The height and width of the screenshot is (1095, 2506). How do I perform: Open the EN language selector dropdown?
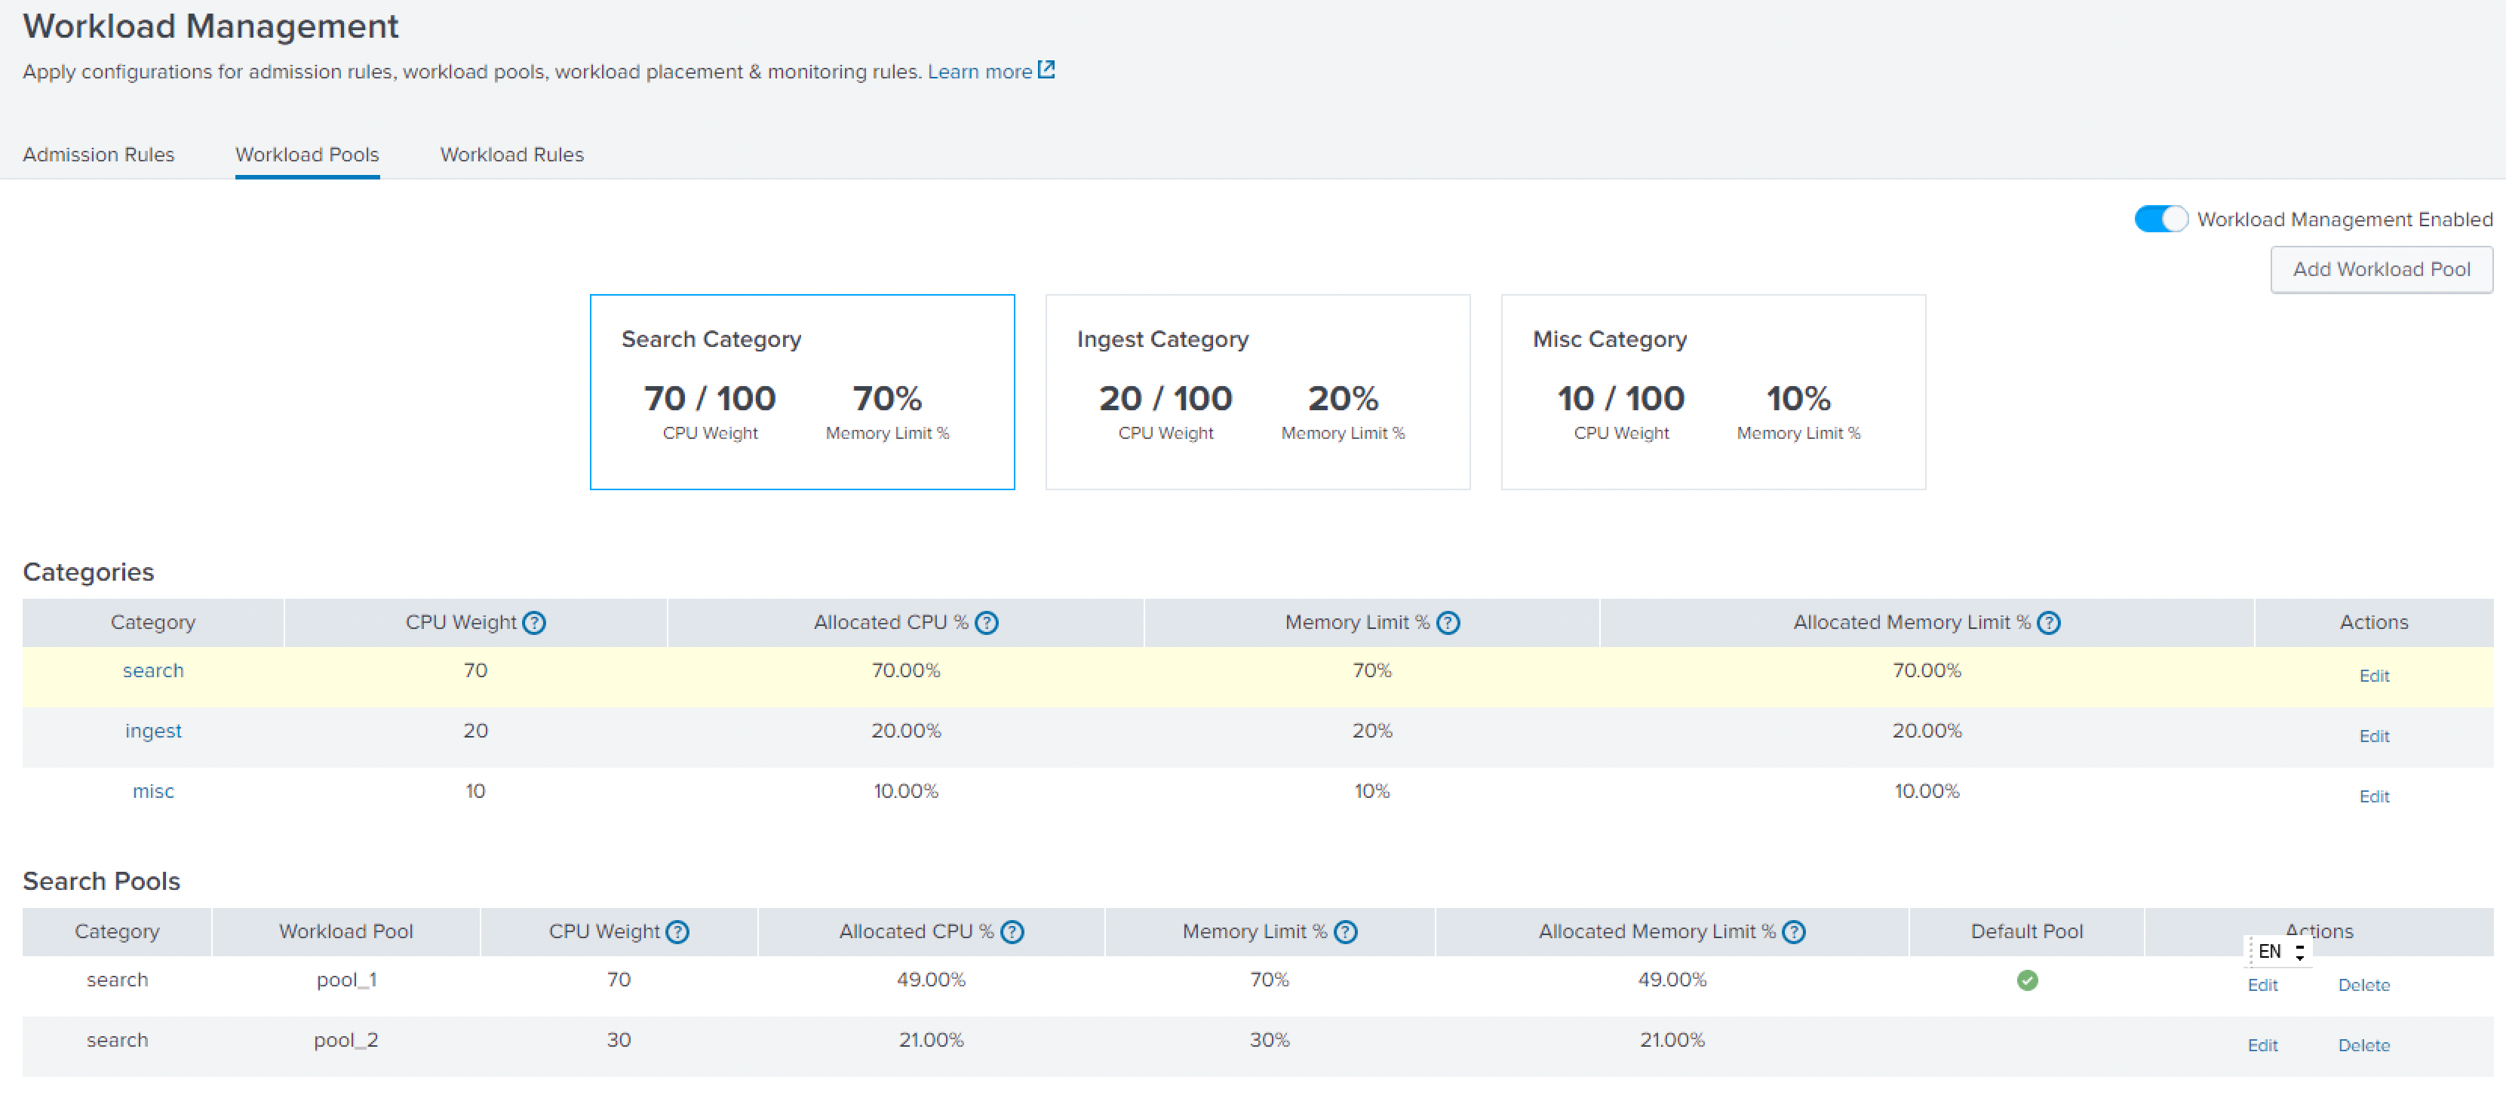click(x=2280, y=951)
